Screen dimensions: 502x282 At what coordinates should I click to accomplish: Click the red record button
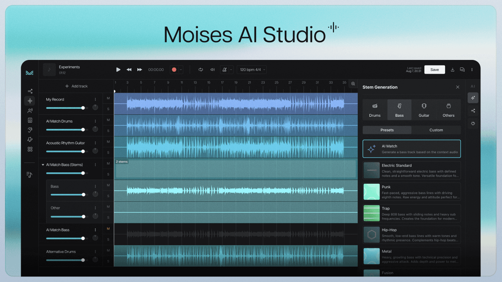[x=174, y=70]
